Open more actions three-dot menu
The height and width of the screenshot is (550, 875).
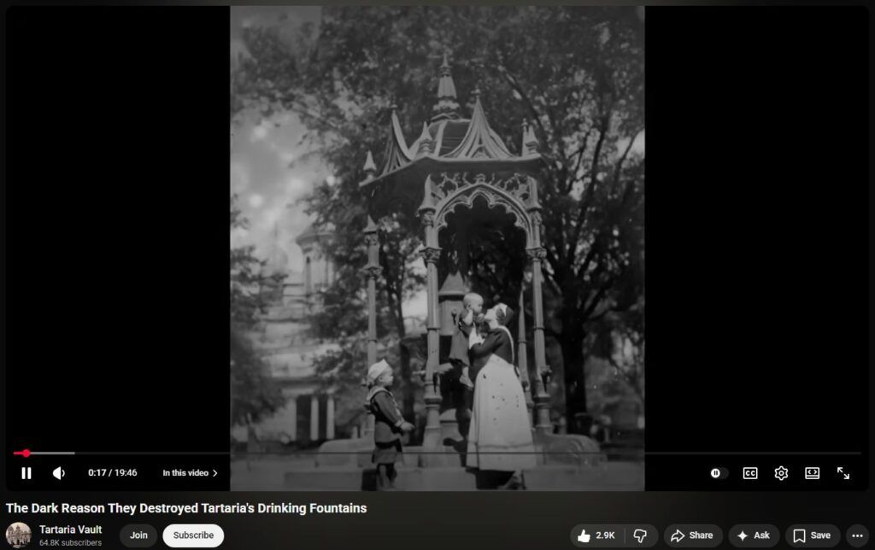858,535
